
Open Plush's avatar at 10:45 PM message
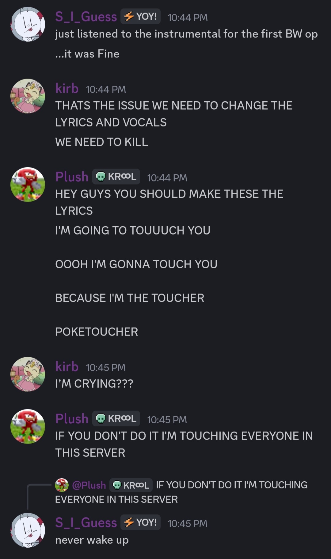(28, 426)
